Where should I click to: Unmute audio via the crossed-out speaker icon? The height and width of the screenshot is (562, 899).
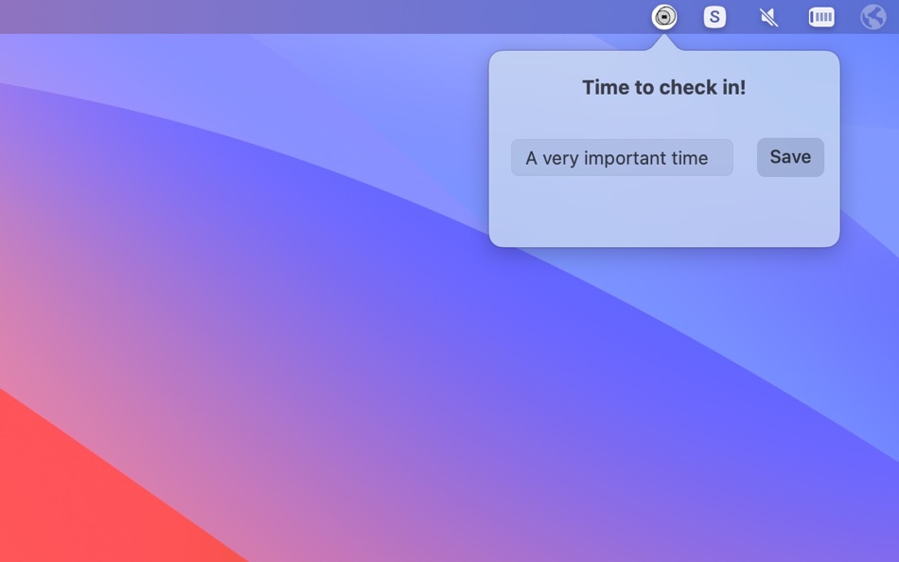click(x=767, y=16)
